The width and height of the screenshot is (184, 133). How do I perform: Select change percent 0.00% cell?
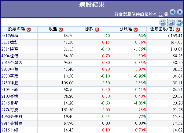point(128,123)
